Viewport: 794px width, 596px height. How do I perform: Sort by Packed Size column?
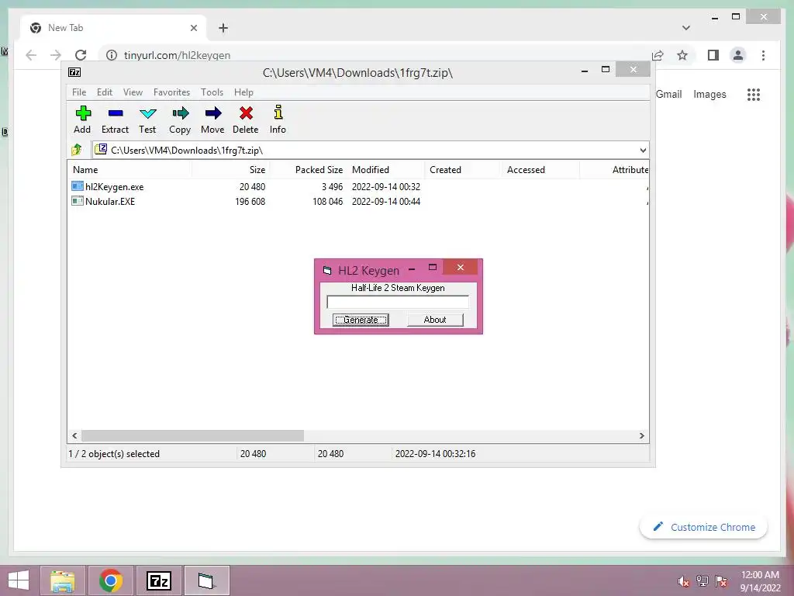click(x=308, y=170)
